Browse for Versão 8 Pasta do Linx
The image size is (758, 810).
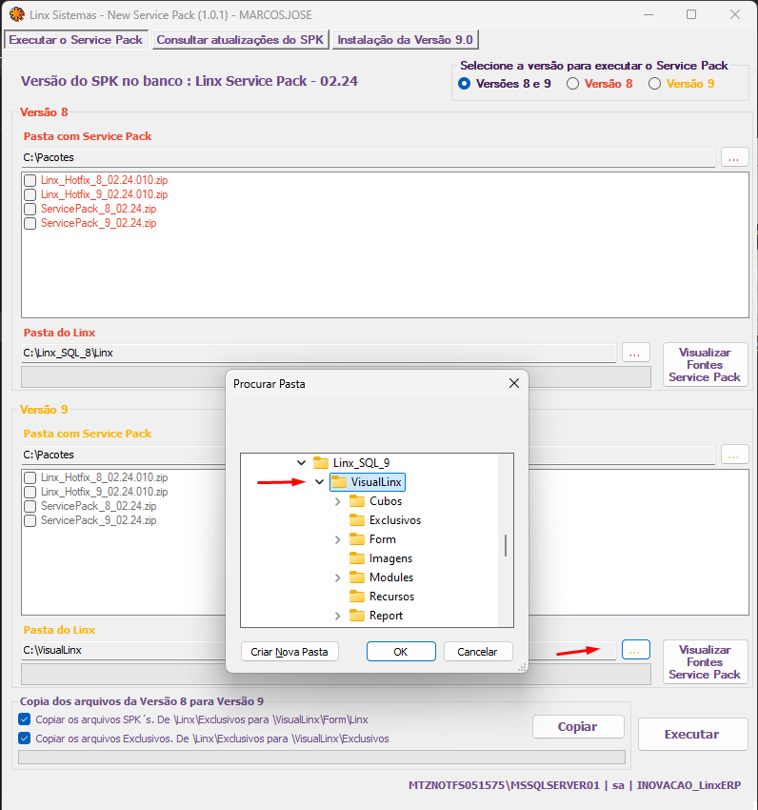point(635,353)
